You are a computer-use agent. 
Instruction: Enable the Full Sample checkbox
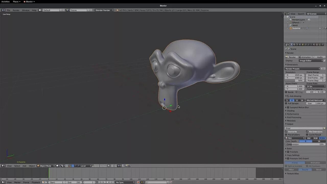tap(286, 103)
